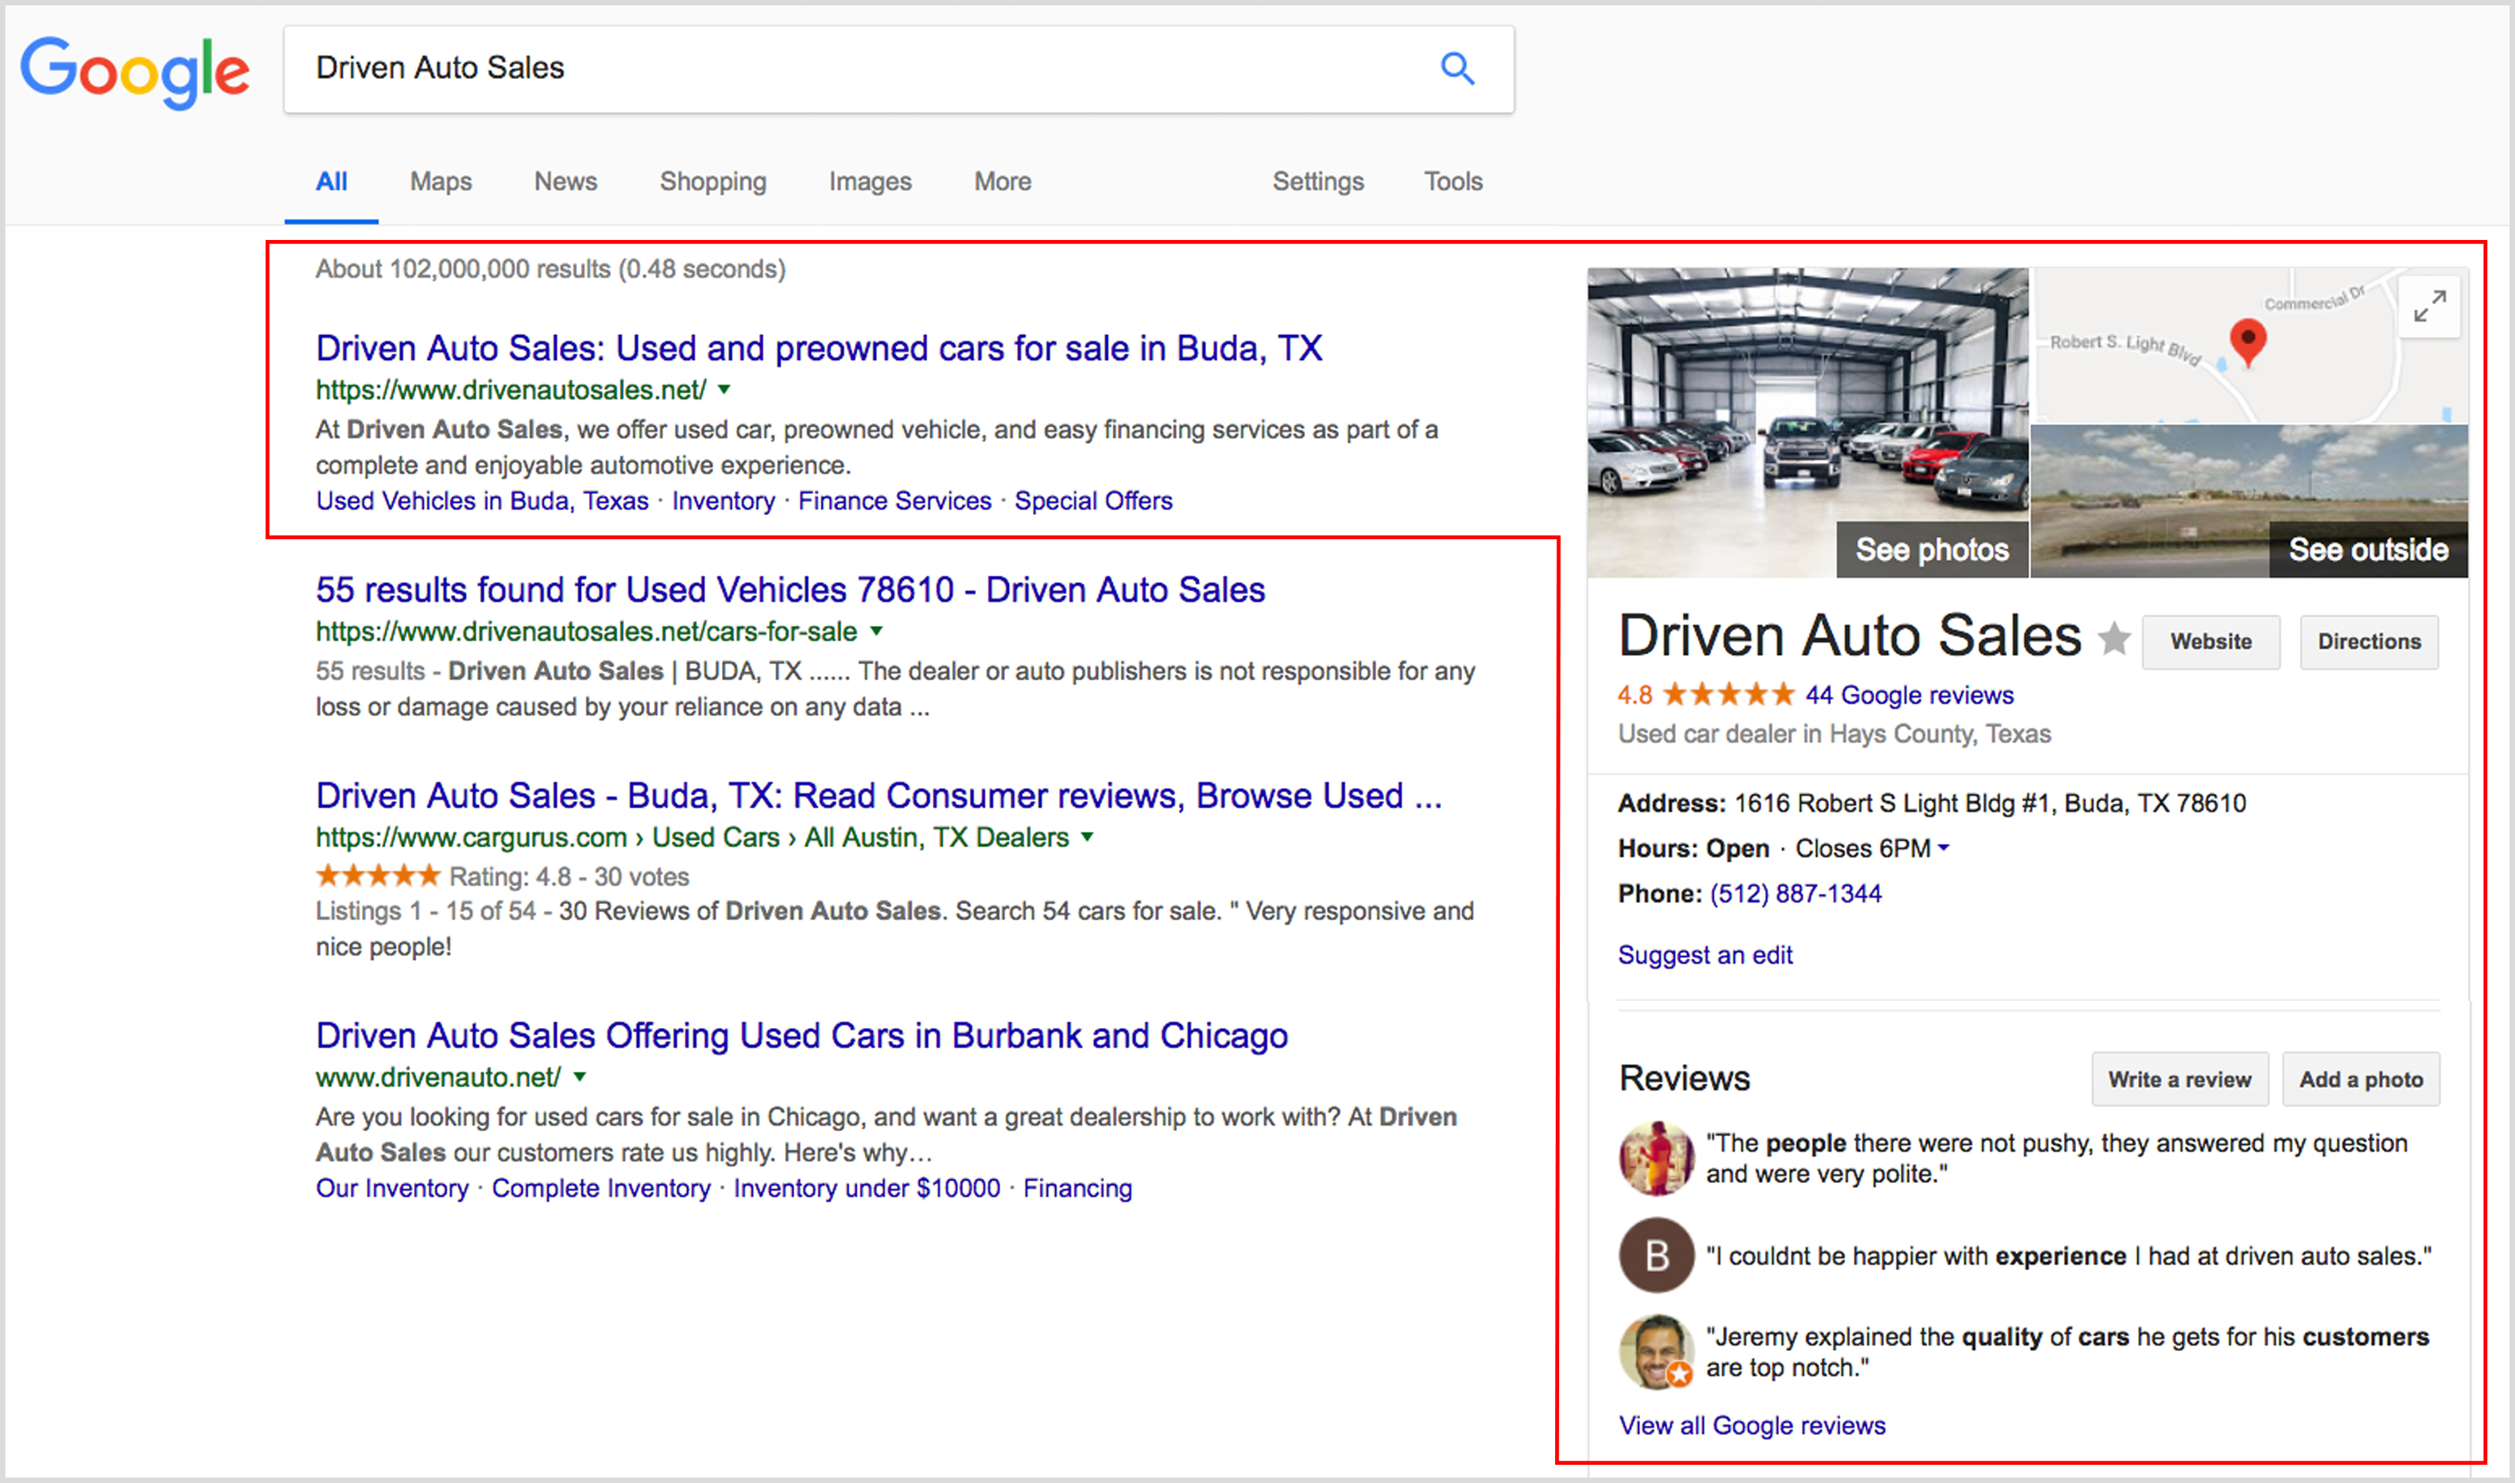Open the Financing sitelink
2515x1483 pixels.
click(1077, 1188)
